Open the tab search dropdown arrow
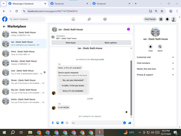 pyautogui.click(x=4, y=4)
